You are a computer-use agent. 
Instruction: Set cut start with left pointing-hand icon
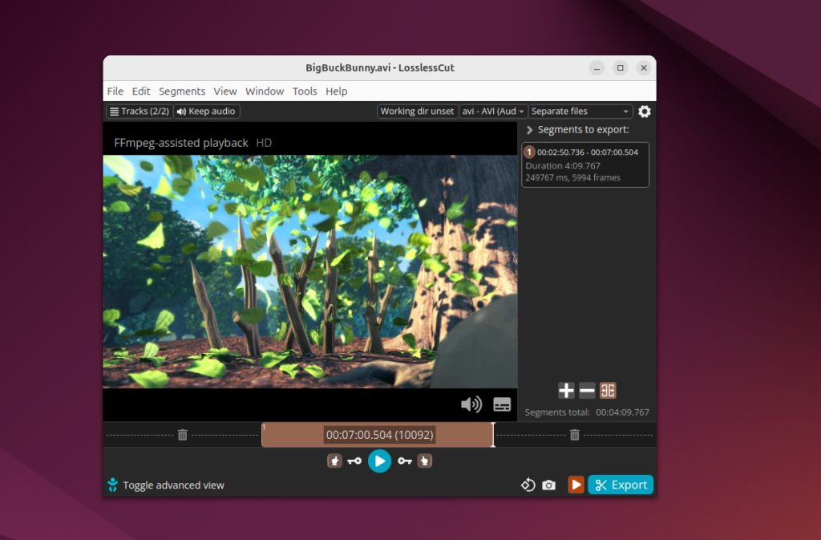click(x=334, y=461)
